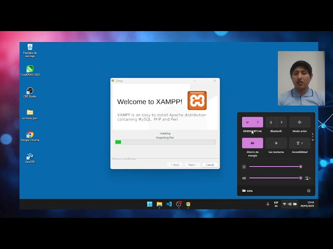The height and width of the screenshot is (249, 333).
Task: Click the Wi-Fi icon in the system tray
Action: (x=285, y=204)
